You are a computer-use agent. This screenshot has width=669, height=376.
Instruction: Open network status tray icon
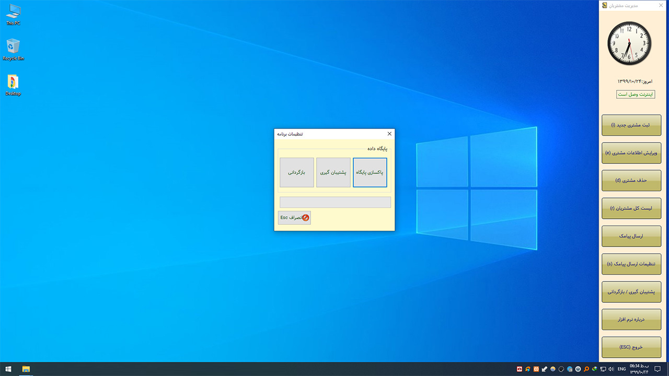[x=603, y=369]
